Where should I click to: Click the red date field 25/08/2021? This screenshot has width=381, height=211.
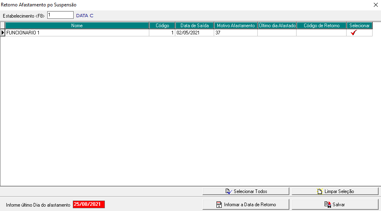click(x=89, y=205)
